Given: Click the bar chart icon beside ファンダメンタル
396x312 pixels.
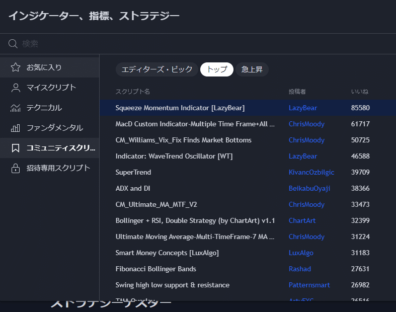Looking at the screenshot, I should [16, 128].
